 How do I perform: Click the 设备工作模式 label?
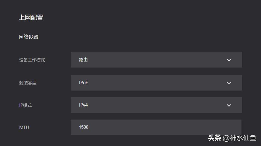[32, 60]
